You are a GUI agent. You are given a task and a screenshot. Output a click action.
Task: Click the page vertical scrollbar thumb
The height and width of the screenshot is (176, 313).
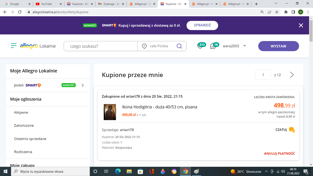coord(311,30)
